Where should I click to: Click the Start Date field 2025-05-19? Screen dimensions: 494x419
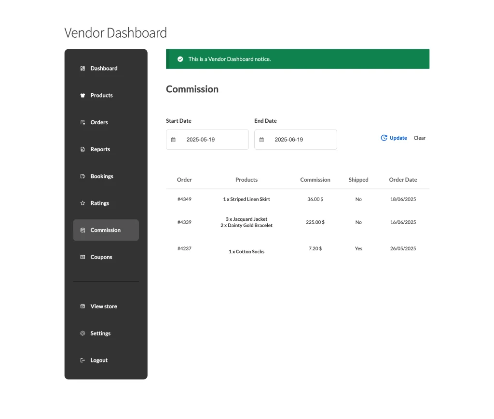pos(207,140)
